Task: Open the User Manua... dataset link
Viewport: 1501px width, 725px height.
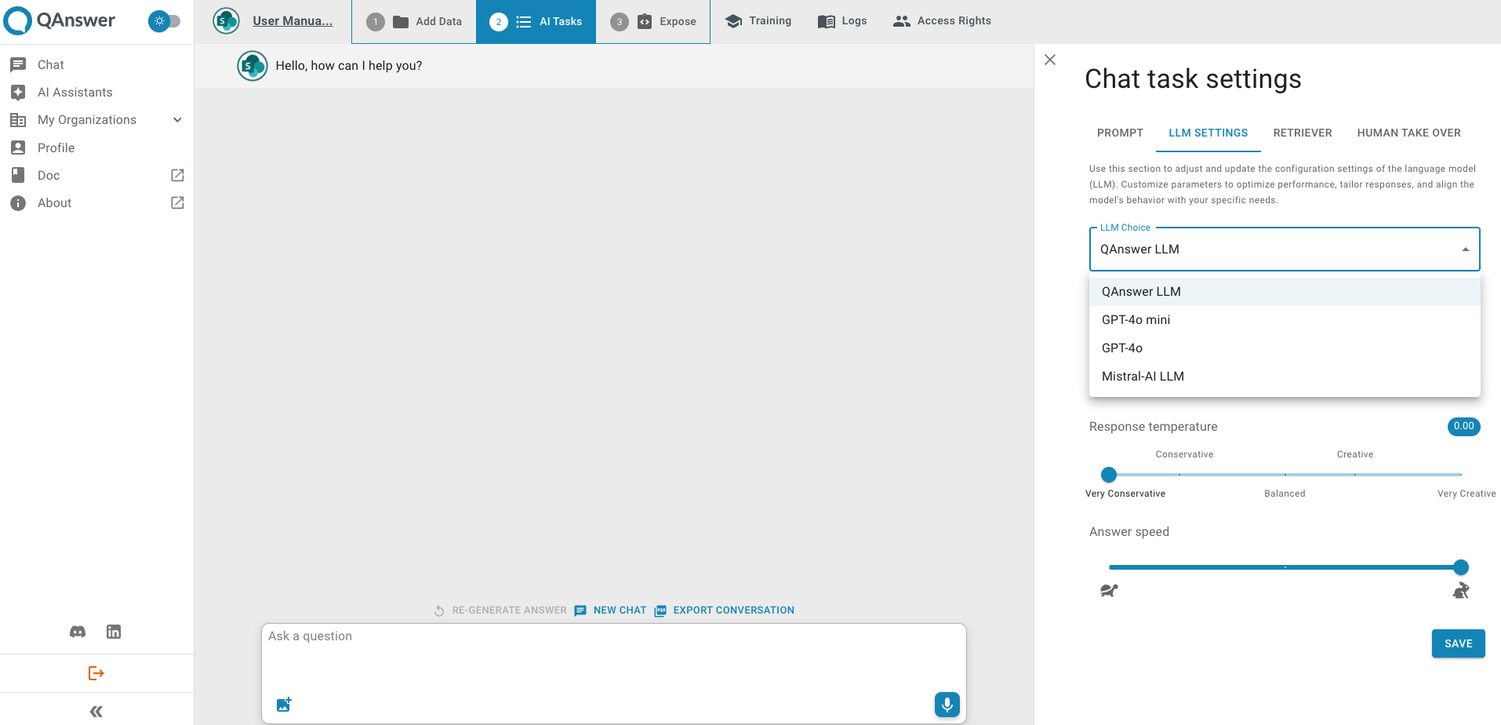Action: tap(293, 21)
